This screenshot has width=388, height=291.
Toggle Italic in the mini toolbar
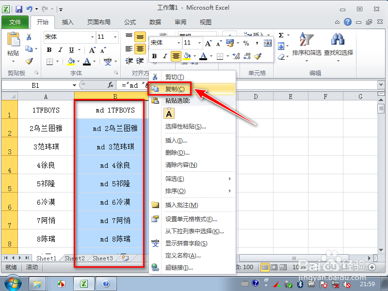click(x=165, y=56)
